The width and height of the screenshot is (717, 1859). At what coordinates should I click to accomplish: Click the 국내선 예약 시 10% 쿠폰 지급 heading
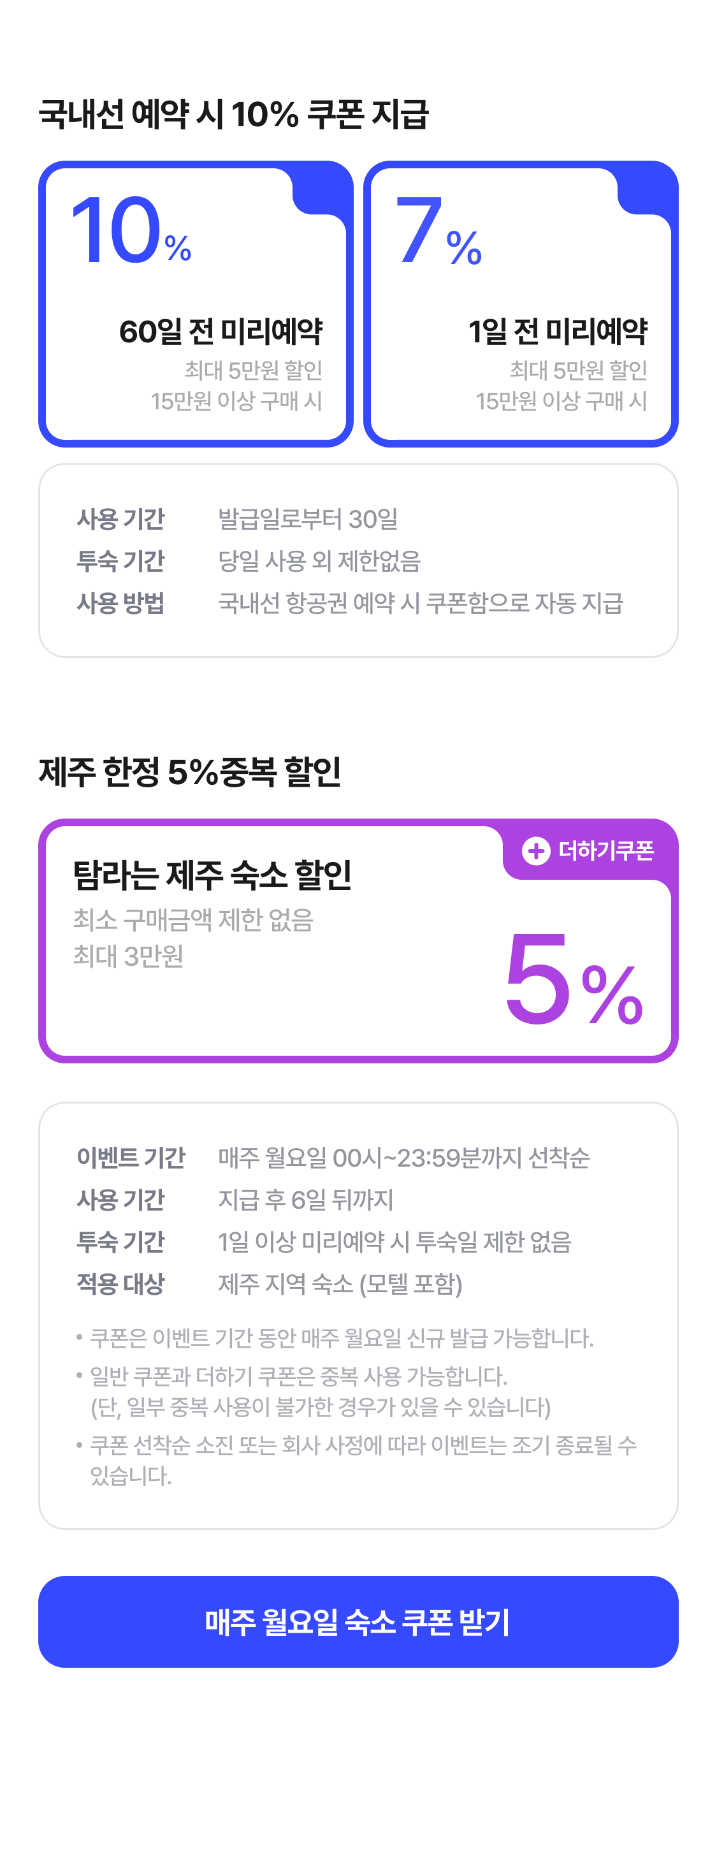click(x=234, y=114)
